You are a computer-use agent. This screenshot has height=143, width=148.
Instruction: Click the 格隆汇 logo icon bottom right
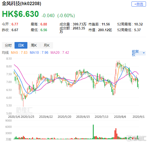(x=129, y=138)
